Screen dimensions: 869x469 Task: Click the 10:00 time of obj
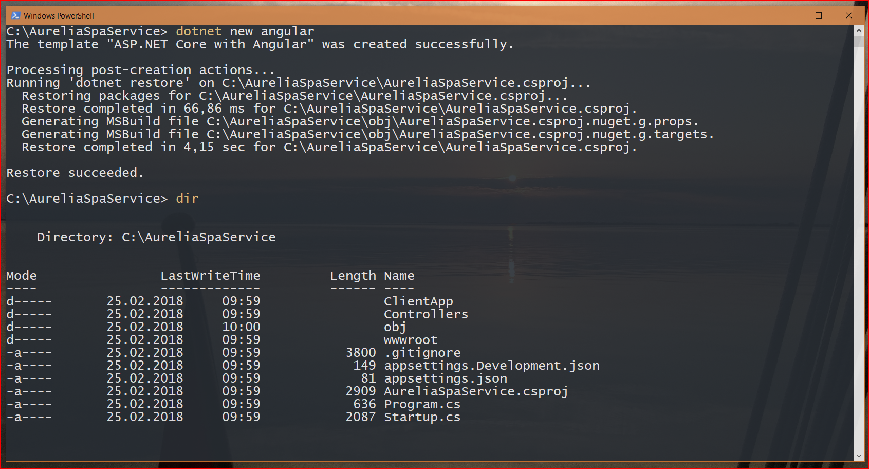(241, 327)
